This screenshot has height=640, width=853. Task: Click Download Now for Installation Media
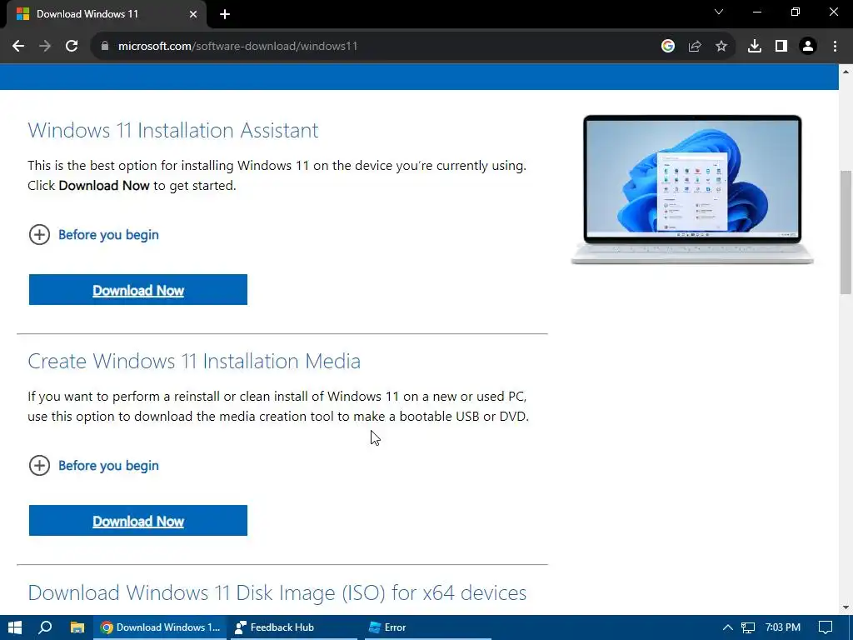point(138,520)
